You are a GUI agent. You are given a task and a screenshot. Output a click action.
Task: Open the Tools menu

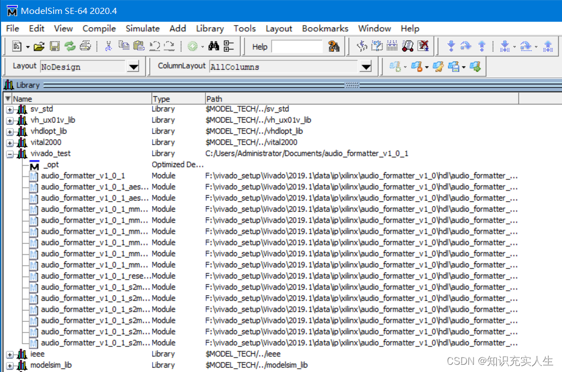coord(245,28)
